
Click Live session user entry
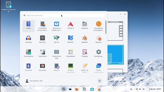coord(34,81)
